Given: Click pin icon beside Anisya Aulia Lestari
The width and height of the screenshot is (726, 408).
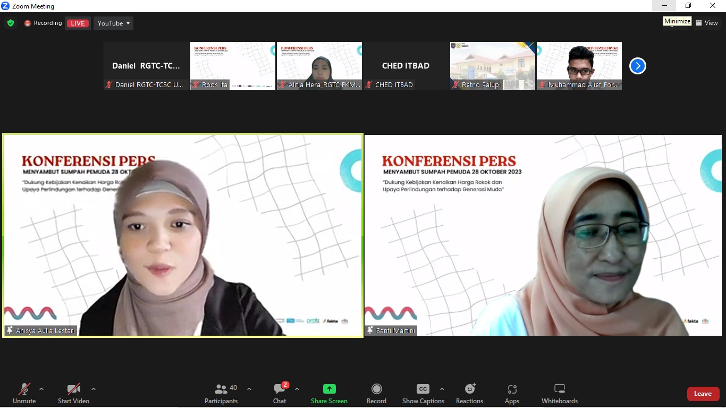Looking at the screenshot, I should [10, 330].
